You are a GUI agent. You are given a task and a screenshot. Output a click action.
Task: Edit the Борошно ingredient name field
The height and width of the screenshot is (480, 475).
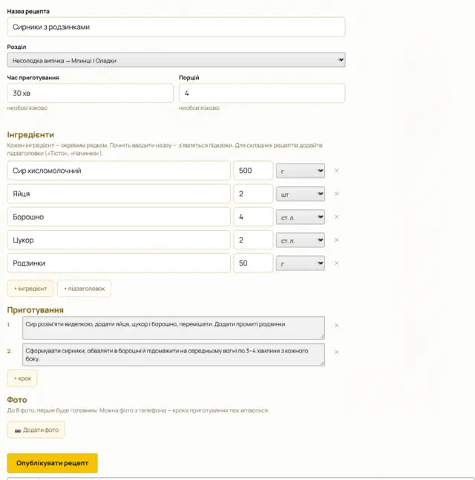[119, 217]
